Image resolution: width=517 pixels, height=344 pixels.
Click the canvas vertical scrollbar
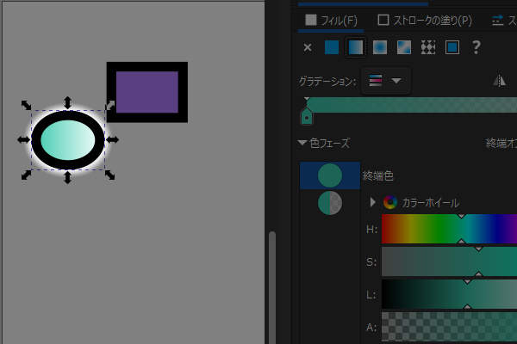point(272,287)
